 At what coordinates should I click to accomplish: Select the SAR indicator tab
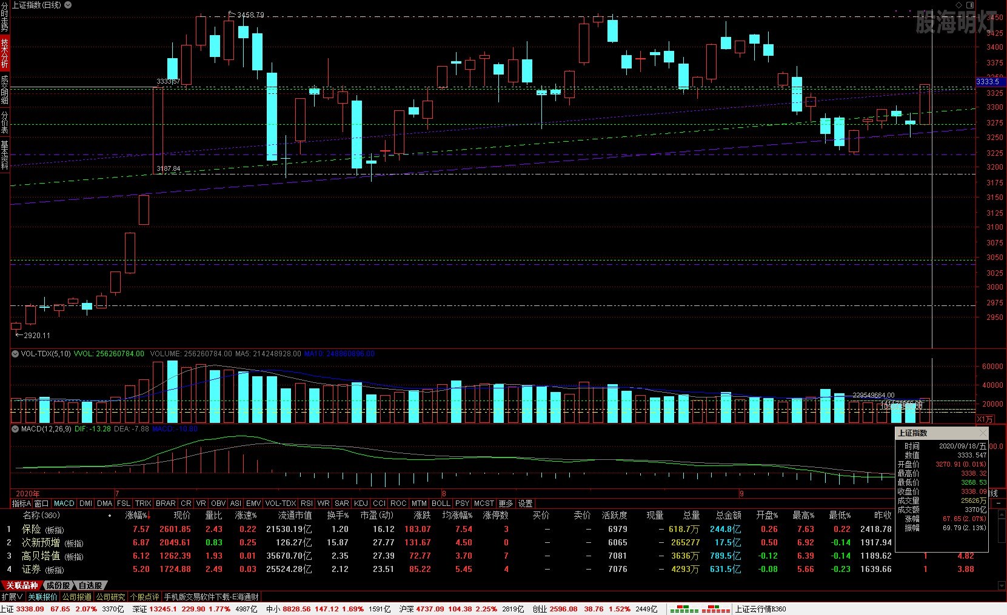(342, 504)
